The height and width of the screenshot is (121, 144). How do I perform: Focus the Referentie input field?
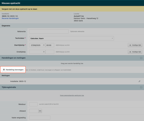[49, 32]
